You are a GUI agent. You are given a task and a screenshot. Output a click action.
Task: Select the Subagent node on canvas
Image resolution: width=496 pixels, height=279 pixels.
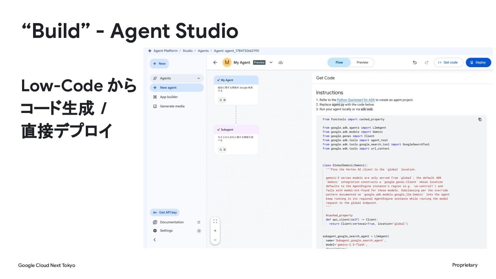(236, 139)
